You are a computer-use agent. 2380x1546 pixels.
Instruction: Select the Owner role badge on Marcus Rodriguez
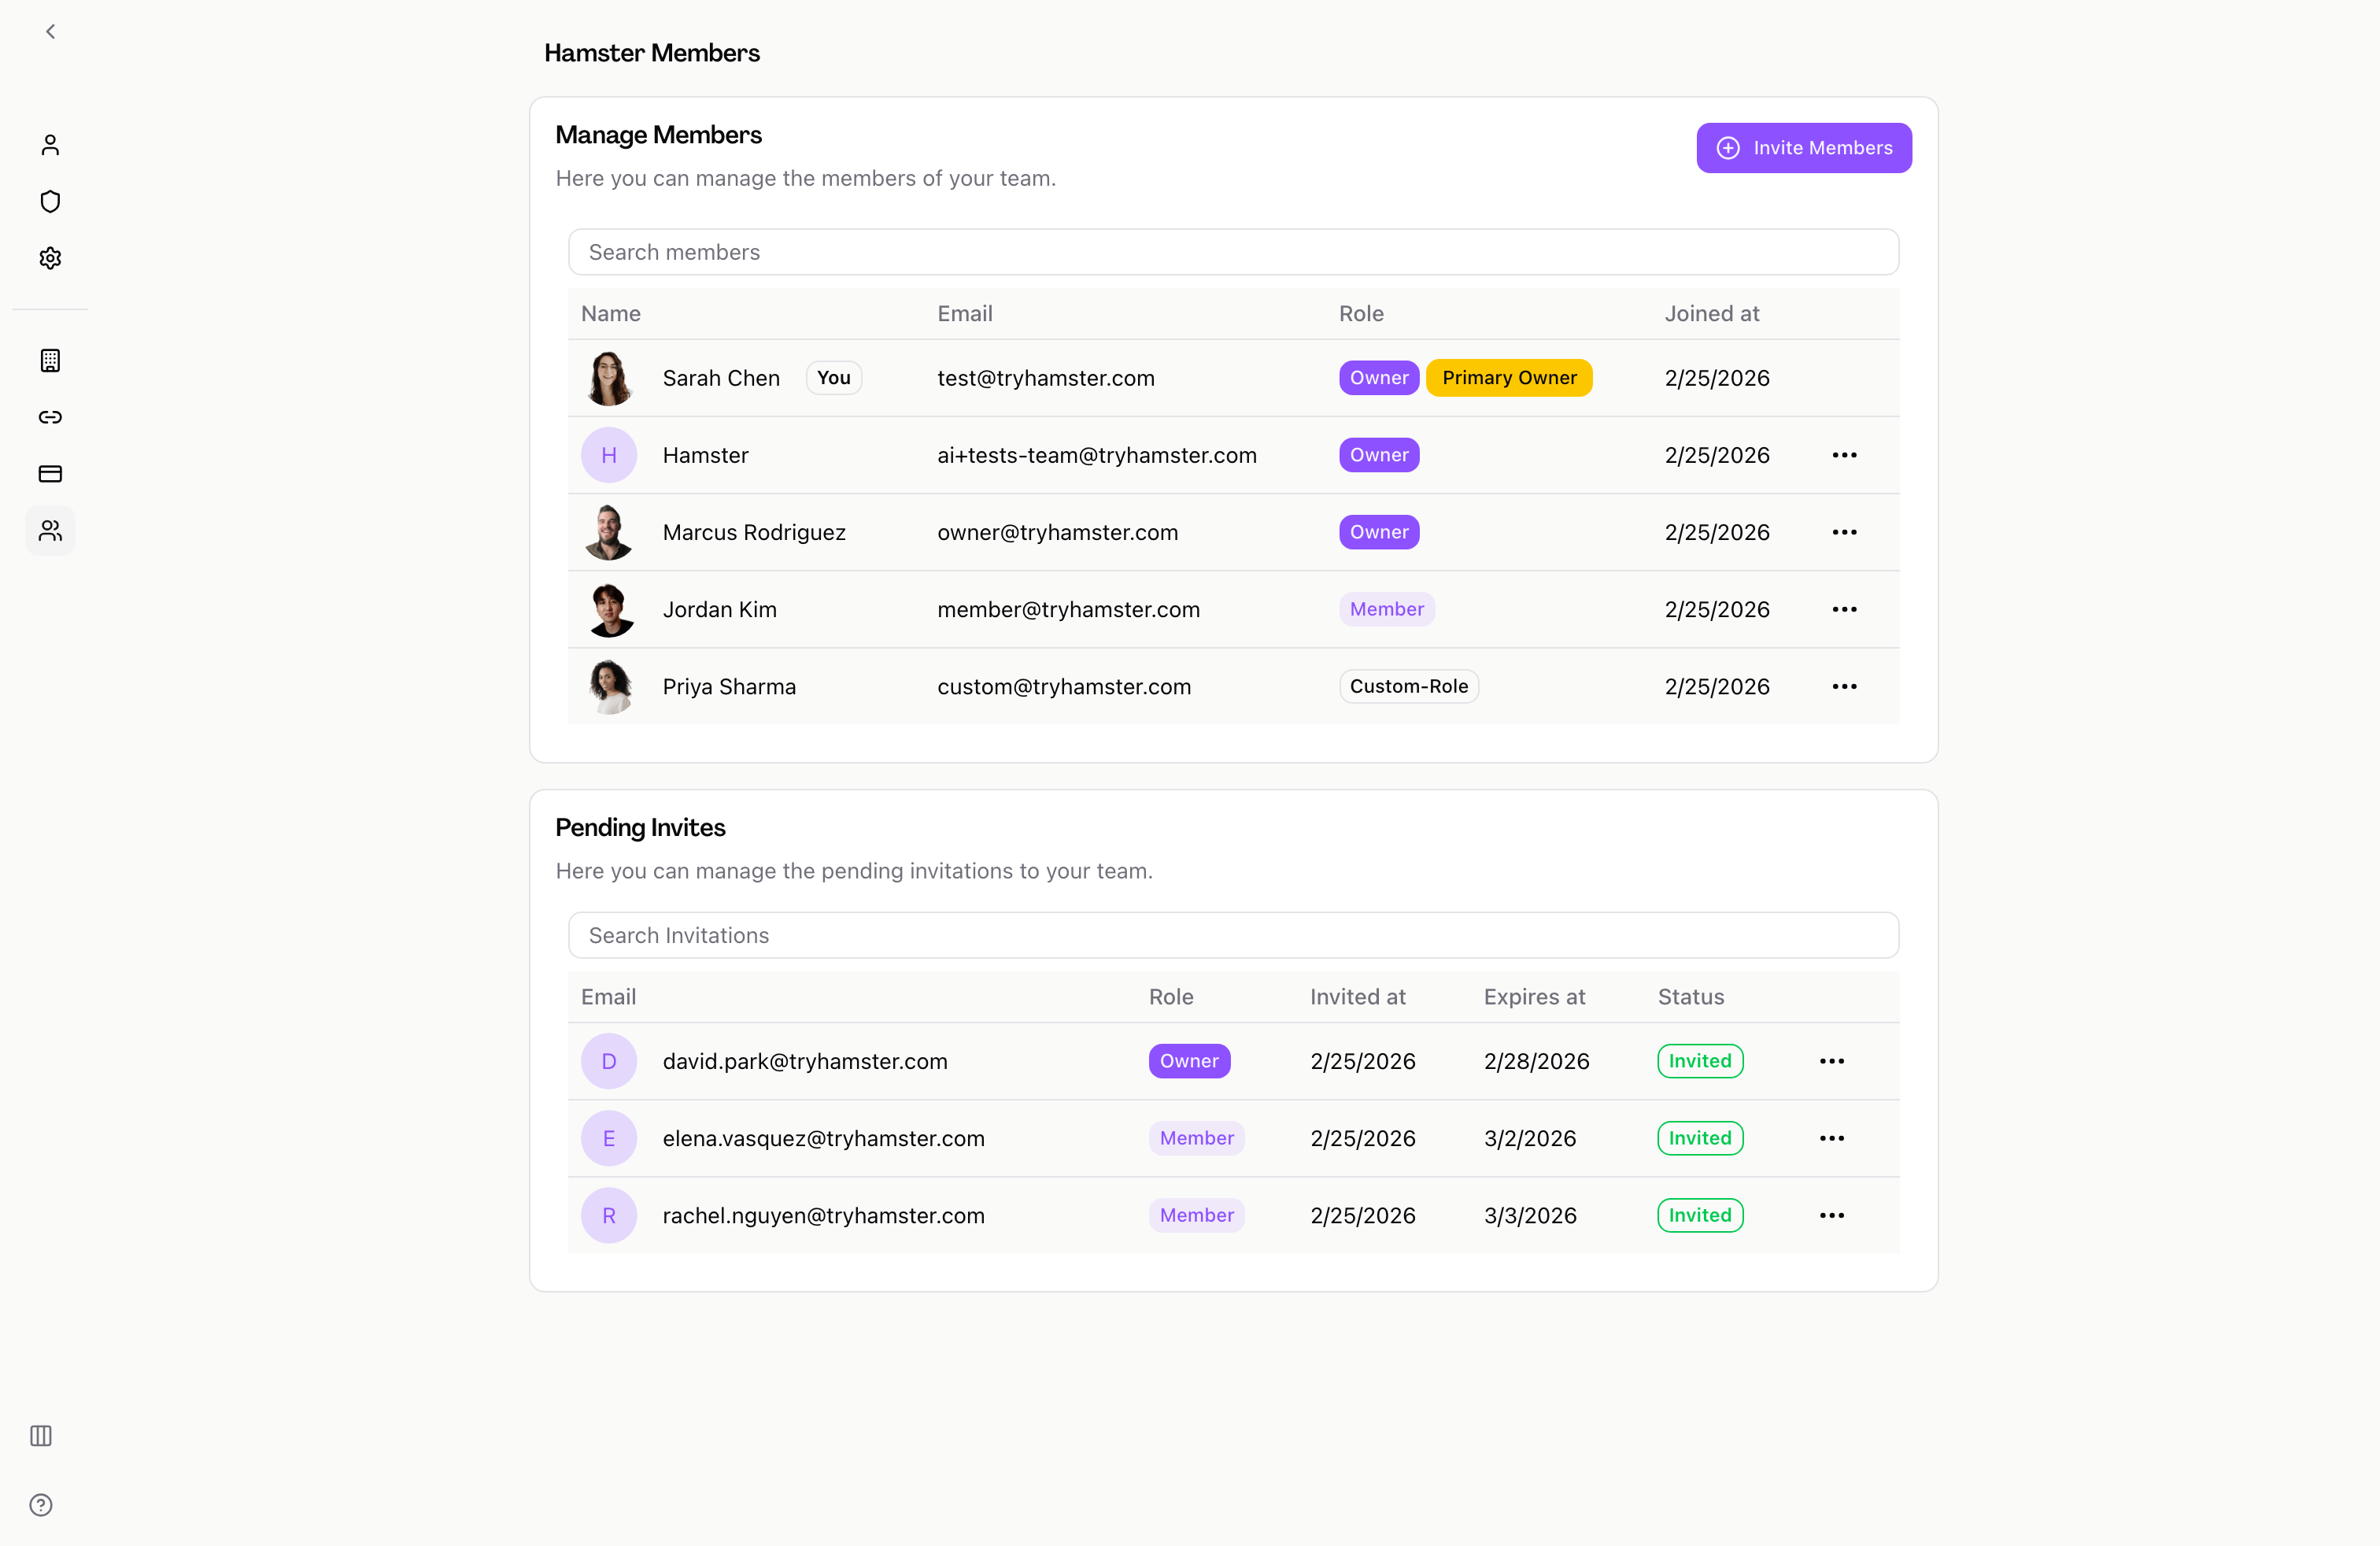[x=1378, y=532]
